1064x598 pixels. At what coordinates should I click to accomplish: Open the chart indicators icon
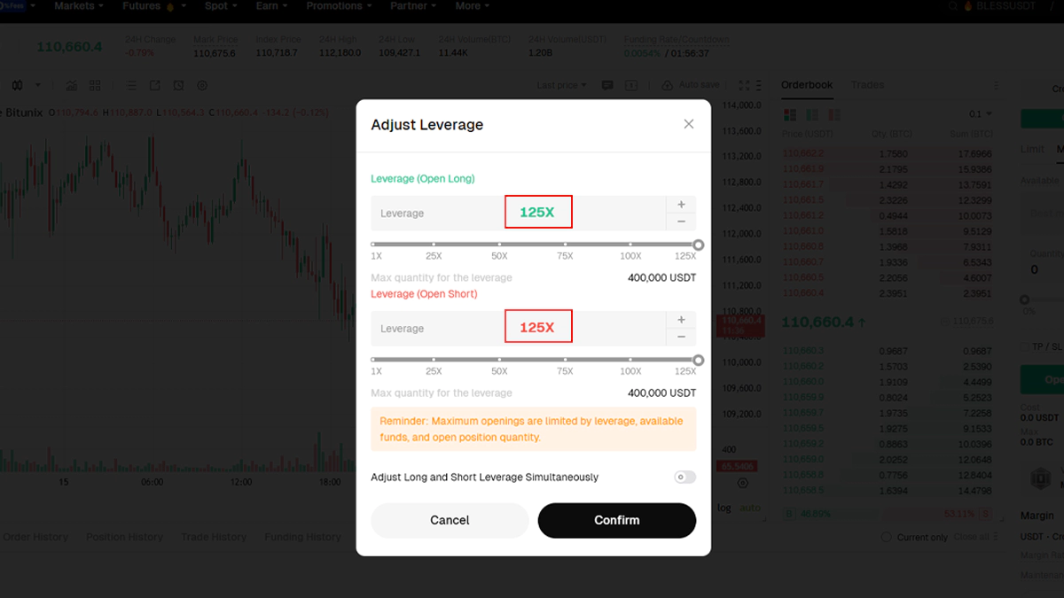(x=70, y=85)
